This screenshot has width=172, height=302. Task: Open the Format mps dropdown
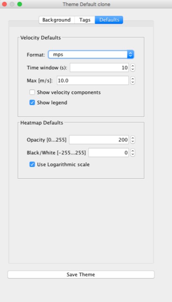click(x=91, y=55)
